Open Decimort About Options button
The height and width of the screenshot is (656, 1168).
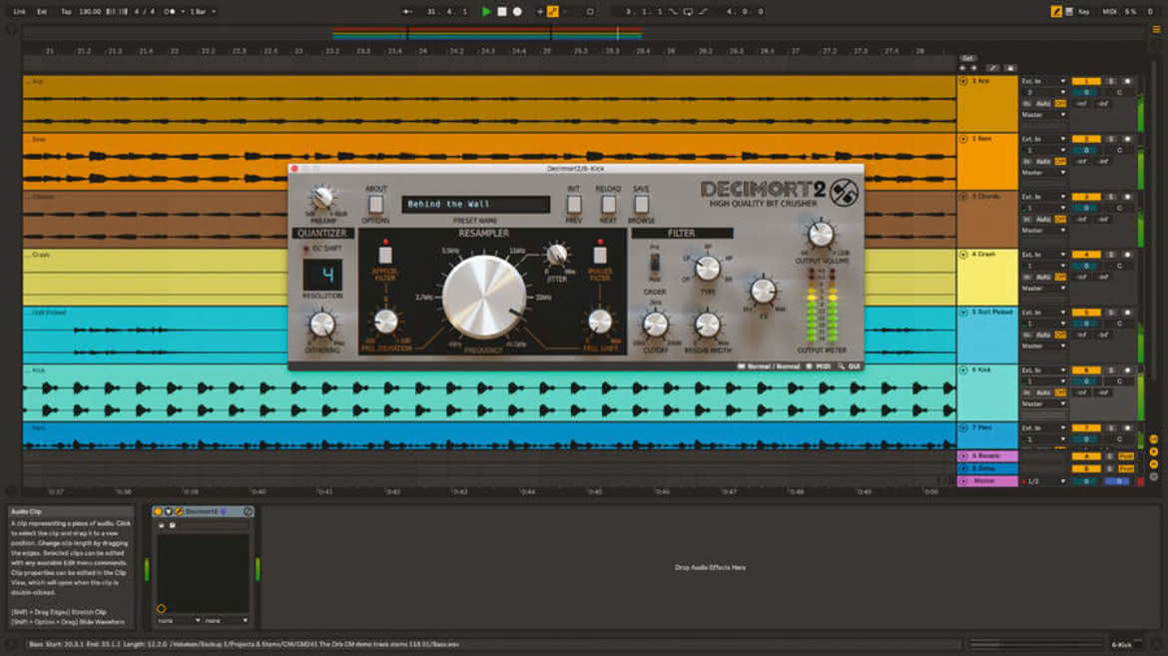[x=375, y=204]
